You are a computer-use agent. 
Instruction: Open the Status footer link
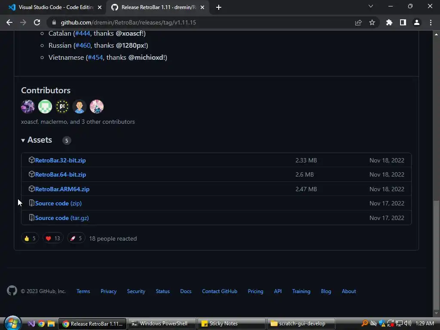(163, 291)
